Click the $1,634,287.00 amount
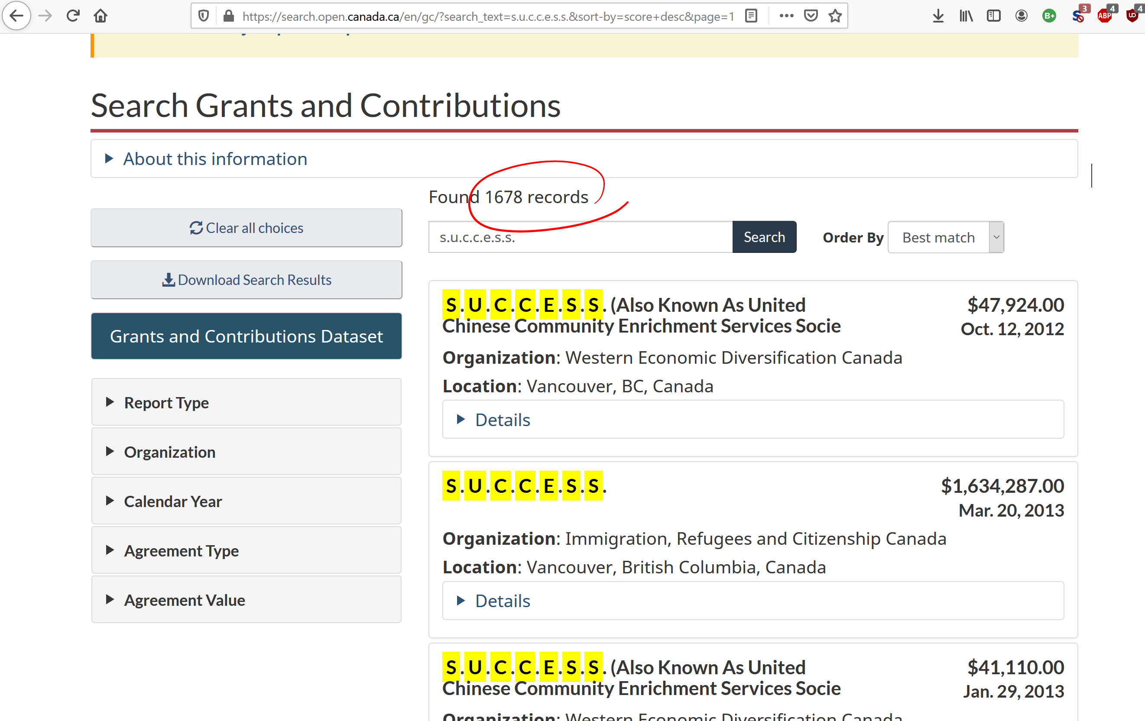 pyautogui.click(x=1002, y=486)
